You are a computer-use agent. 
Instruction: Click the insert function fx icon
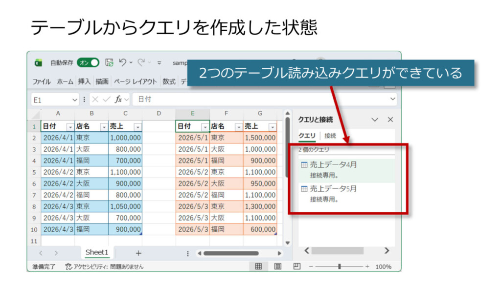[118, 100]
